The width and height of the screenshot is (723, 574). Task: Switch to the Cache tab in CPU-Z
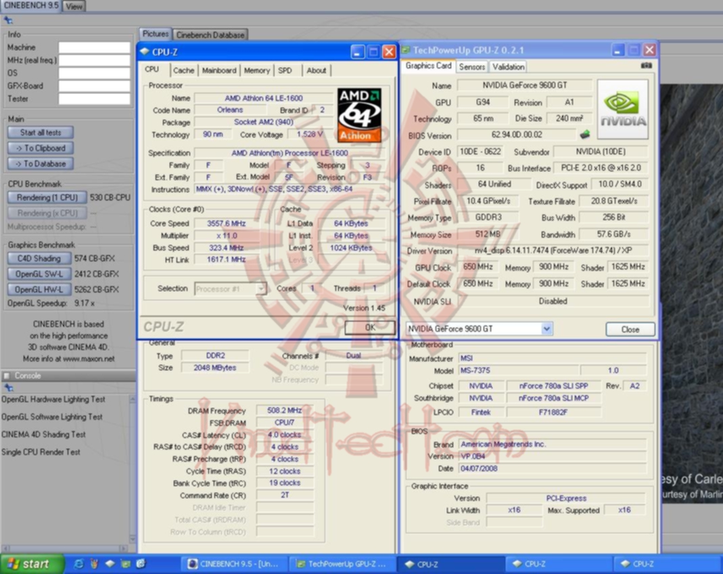tap(183, 70)
